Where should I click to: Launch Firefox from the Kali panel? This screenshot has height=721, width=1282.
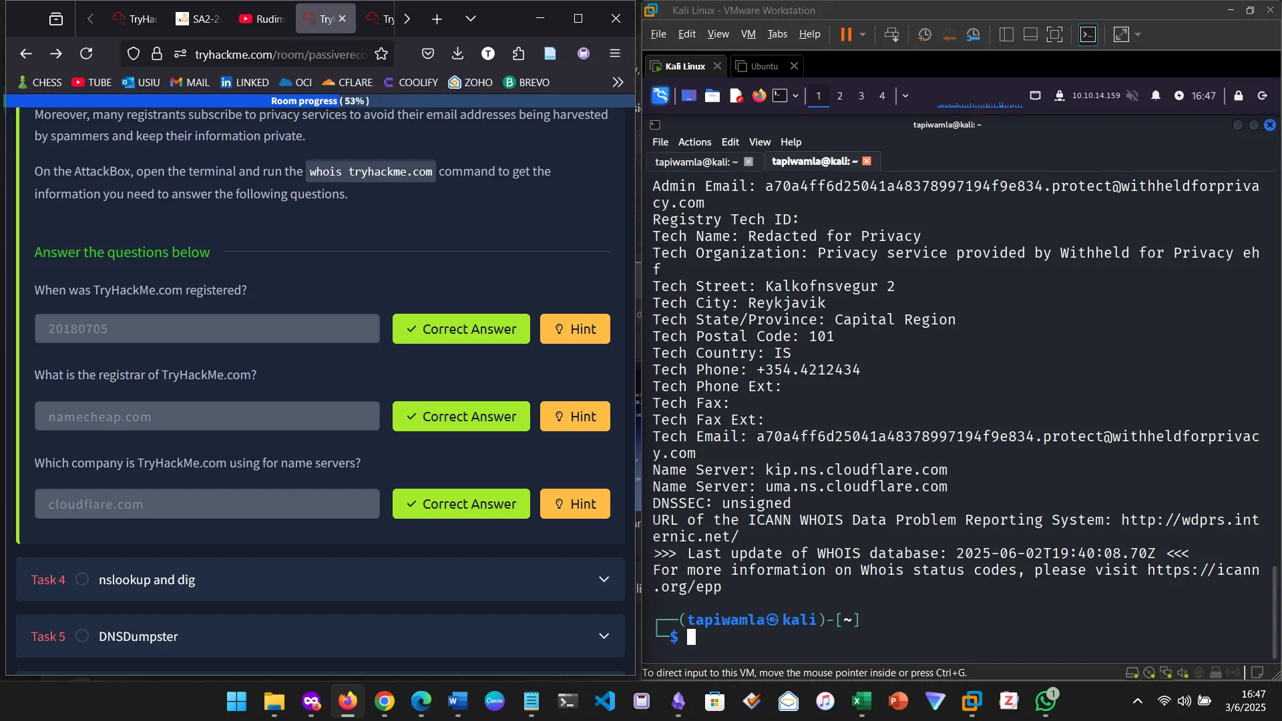[759, 95]
